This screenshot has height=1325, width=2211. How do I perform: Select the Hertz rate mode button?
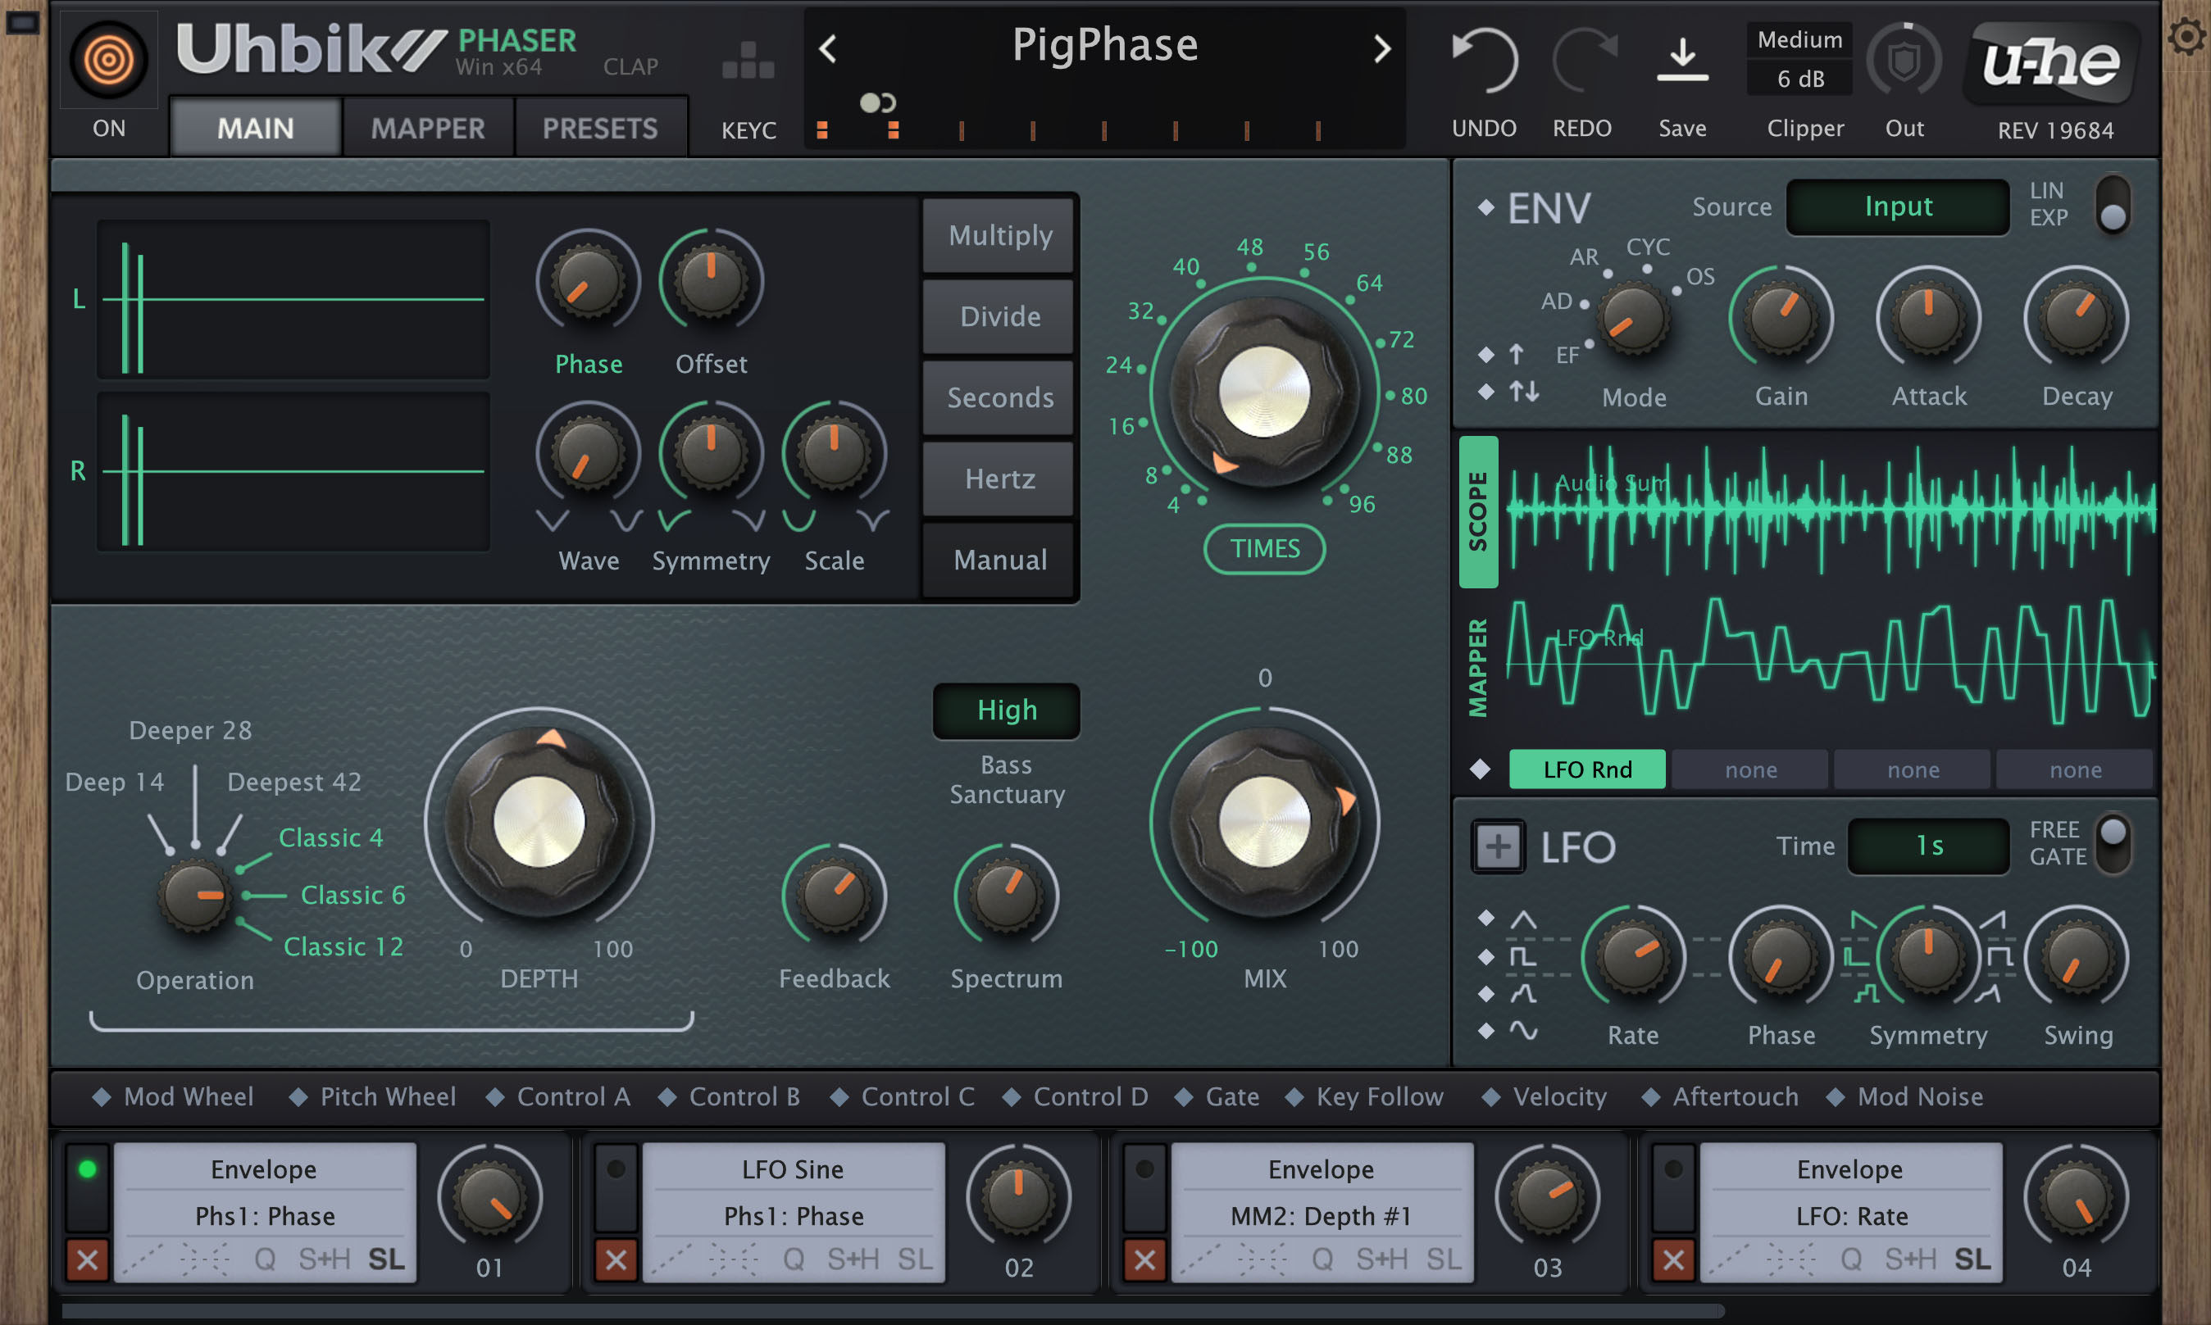tap(999, 479)
